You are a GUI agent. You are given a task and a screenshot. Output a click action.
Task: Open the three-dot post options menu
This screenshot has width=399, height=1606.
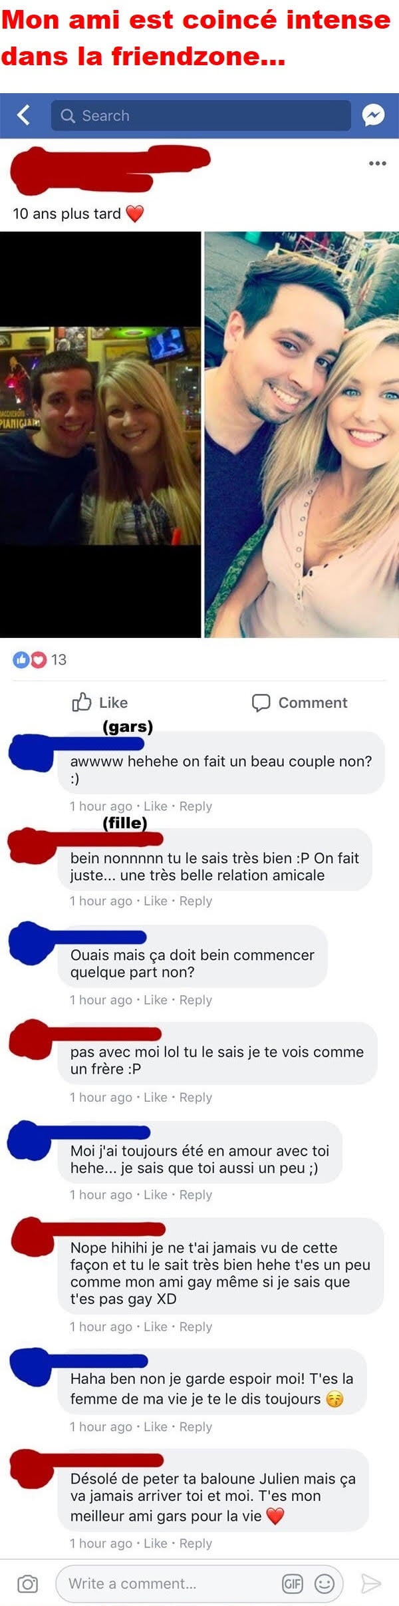coord(377,163)
